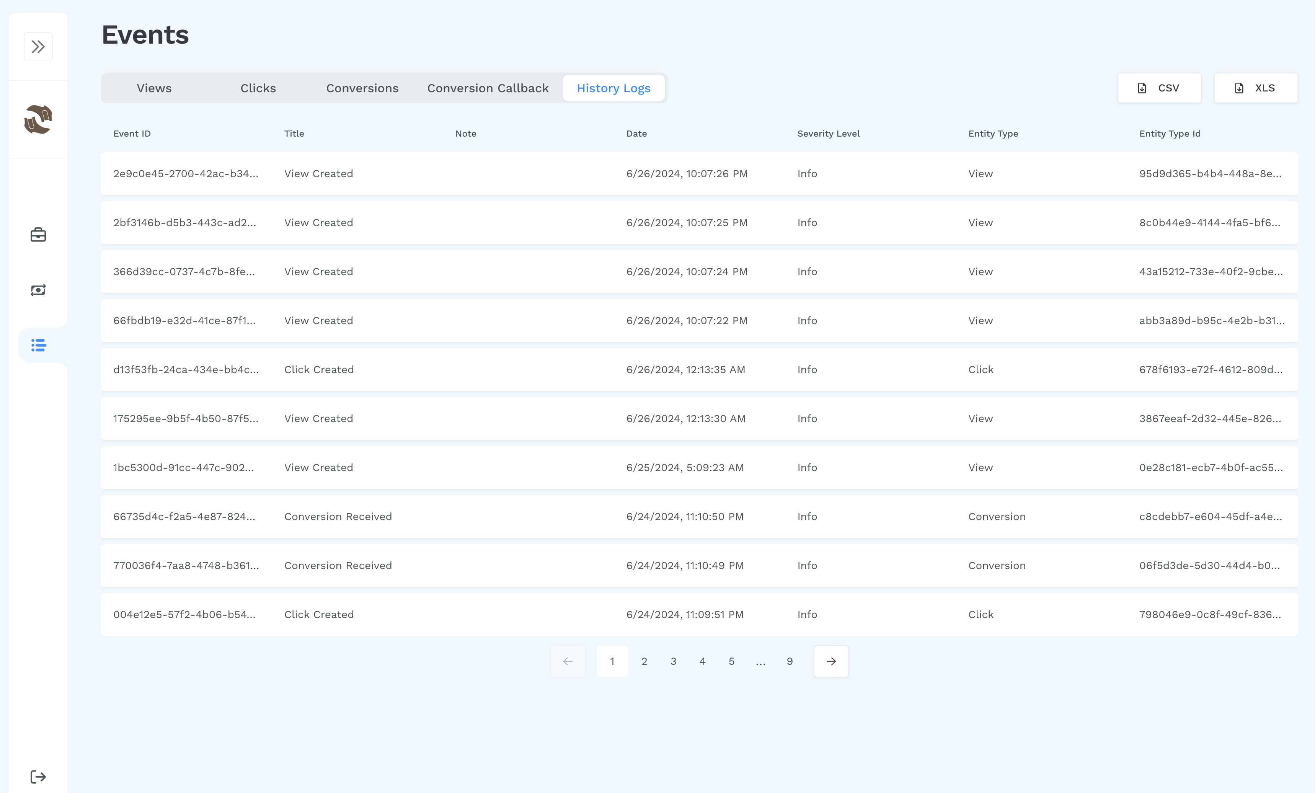Viewport: 1315px width, 793px height.
Task: Select event ID 2e9c0e45-2700-42ac-b34...
Action: click(x=186, y=173)
